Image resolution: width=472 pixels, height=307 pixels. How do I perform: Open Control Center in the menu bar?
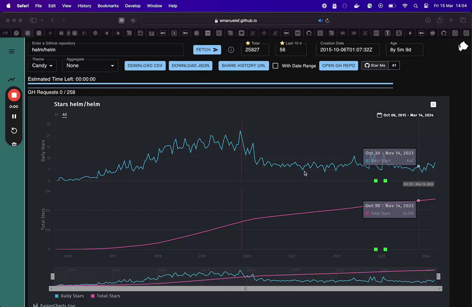click(x=426, y=6)
